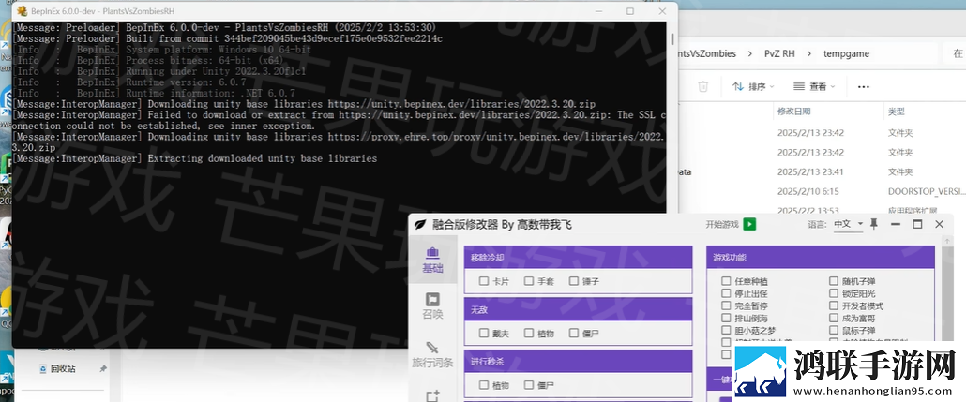Toggle the 胆小菇之梦 checkbox
This screenshot has height=402, width=966.
[726, 331]
